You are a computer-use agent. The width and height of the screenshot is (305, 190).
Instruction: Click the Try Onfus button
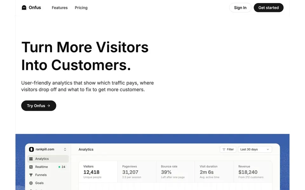(39, 106)
